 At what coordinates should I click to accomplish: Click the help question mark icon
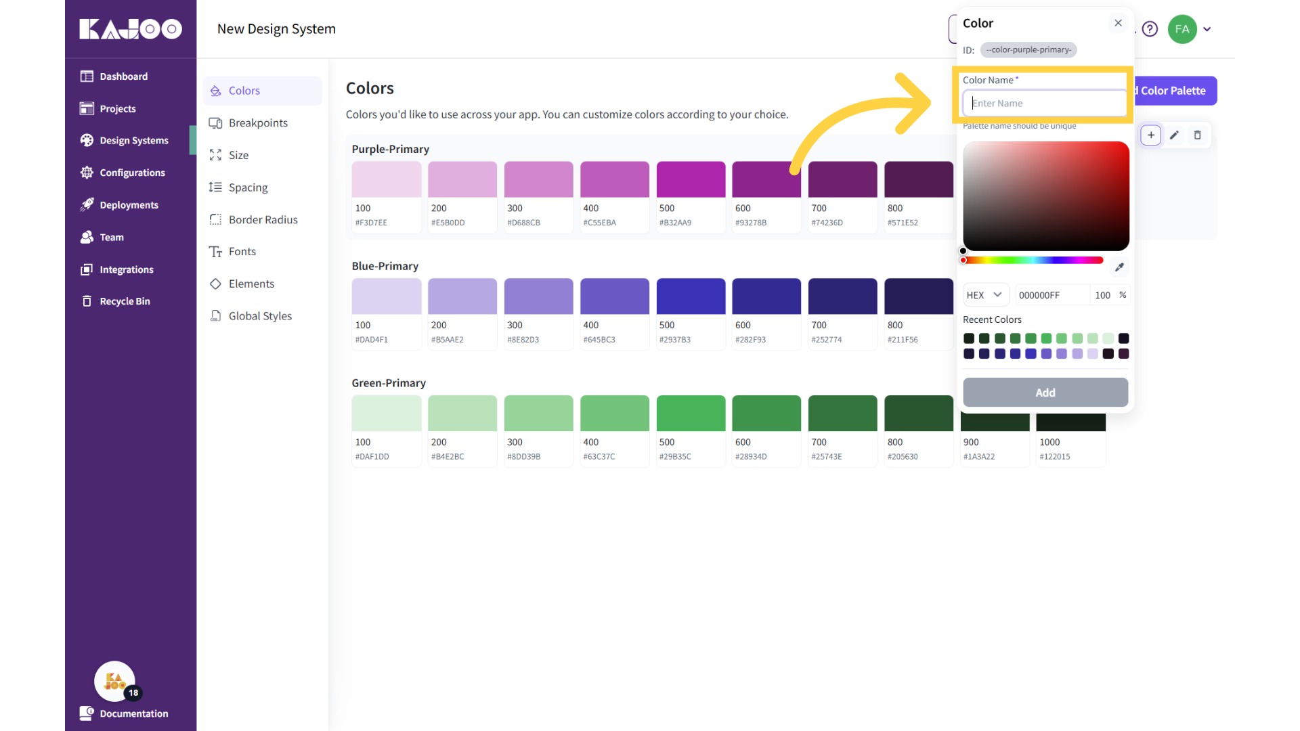tap(1150, 29)
